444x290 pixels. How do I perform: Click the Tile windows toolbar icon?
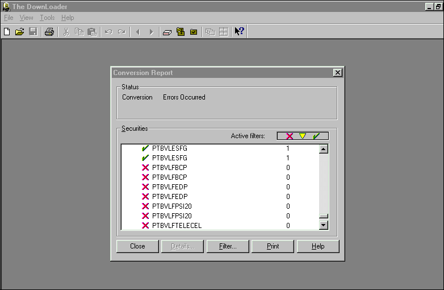[223, 32]
